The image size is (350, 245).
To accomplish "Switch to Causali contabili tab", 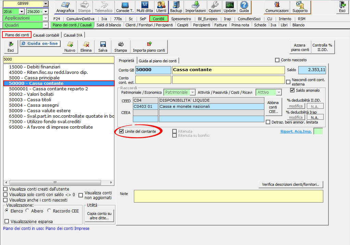I will tap(46, 35).
